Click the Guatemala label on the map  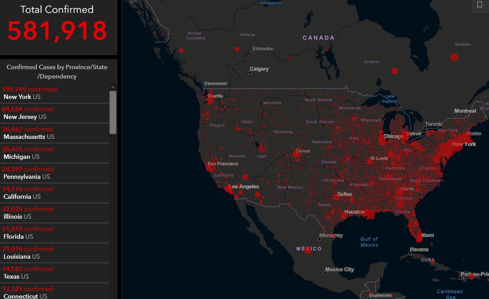point(381,295)
